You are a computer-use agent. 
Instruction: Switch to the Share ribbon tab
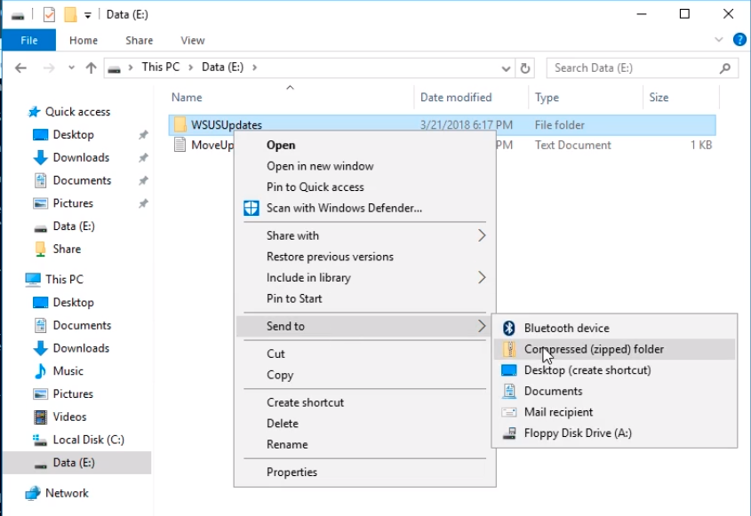click(139, 40)
